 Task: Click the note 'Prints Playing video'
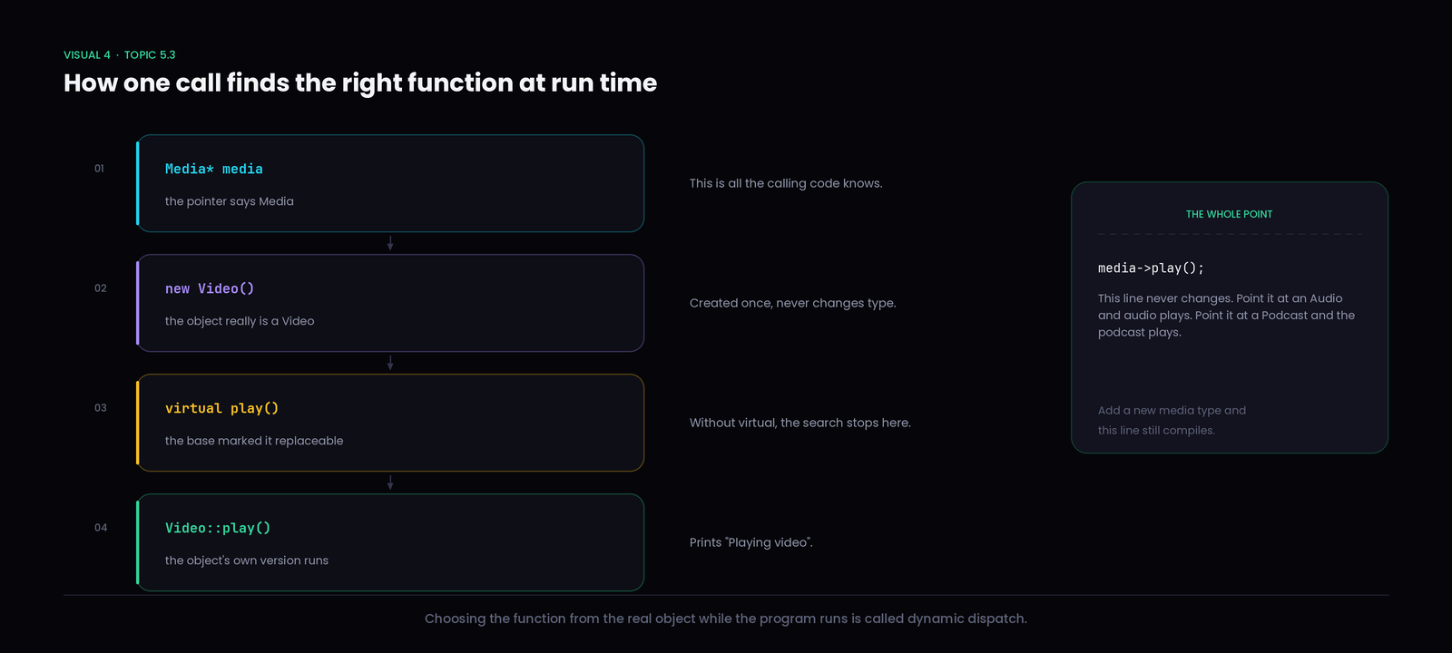751,542
